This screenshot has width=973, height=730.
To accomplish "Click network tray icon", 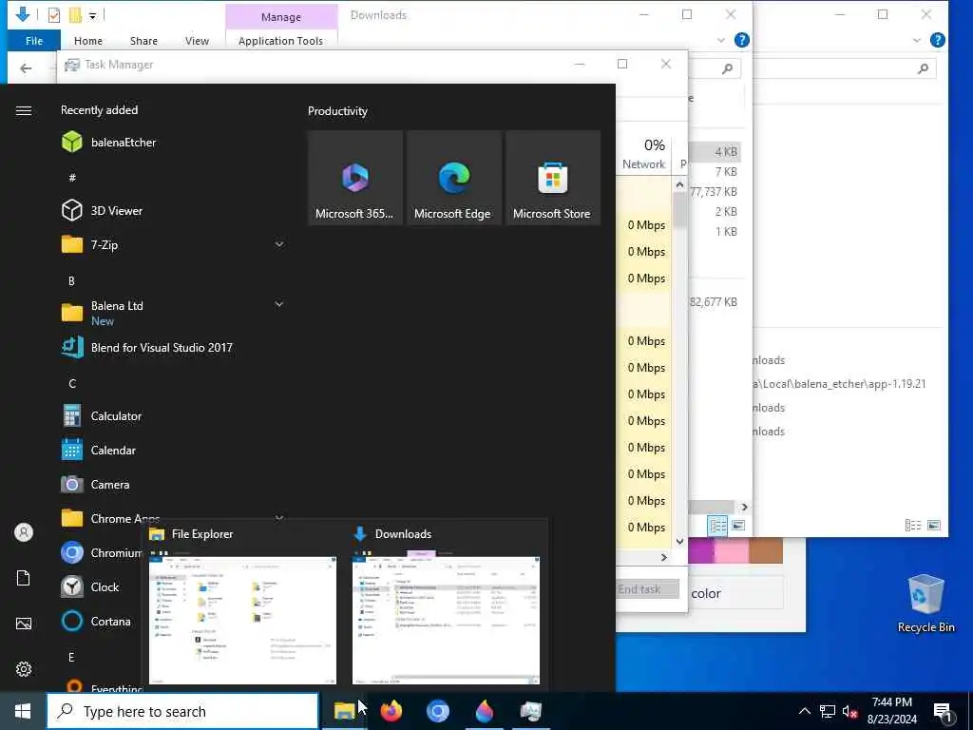I will tap(828, 711).
